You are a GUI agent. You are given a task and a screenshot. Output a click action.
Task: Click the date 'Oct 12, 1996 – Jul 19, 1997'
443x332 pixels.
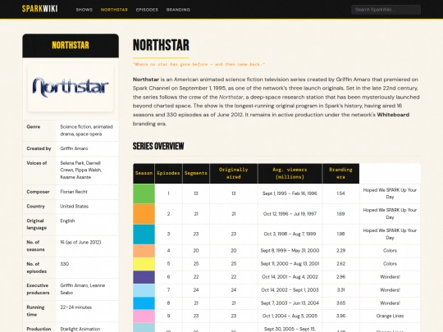pyautogui.click(x=290, y=214)
